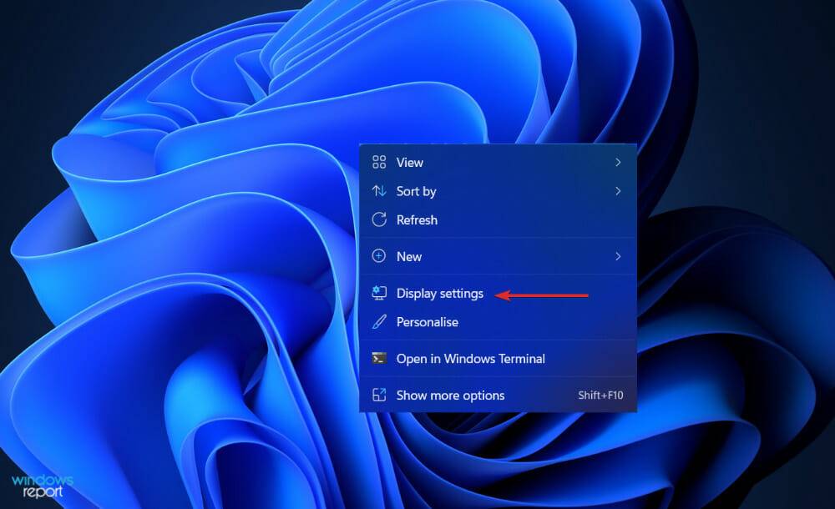Click the Personalise paintbrush icon
This screenshot has height=509, width=835.
point(379,322)
